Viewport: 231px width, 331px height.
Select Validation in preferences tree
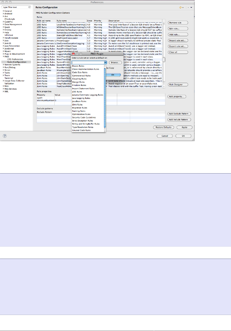9,83
